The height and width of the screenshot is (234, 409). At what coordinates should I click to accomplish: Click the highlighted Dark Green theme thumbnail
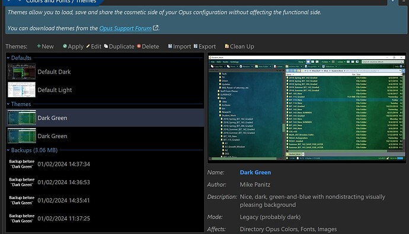click(x=22, y=117)
